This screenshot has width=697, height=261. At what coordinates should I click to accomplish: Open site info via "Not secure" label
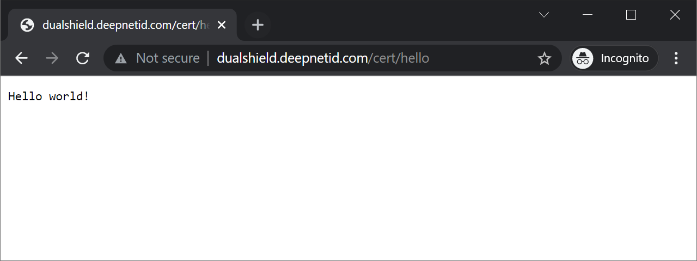[168, 58]
